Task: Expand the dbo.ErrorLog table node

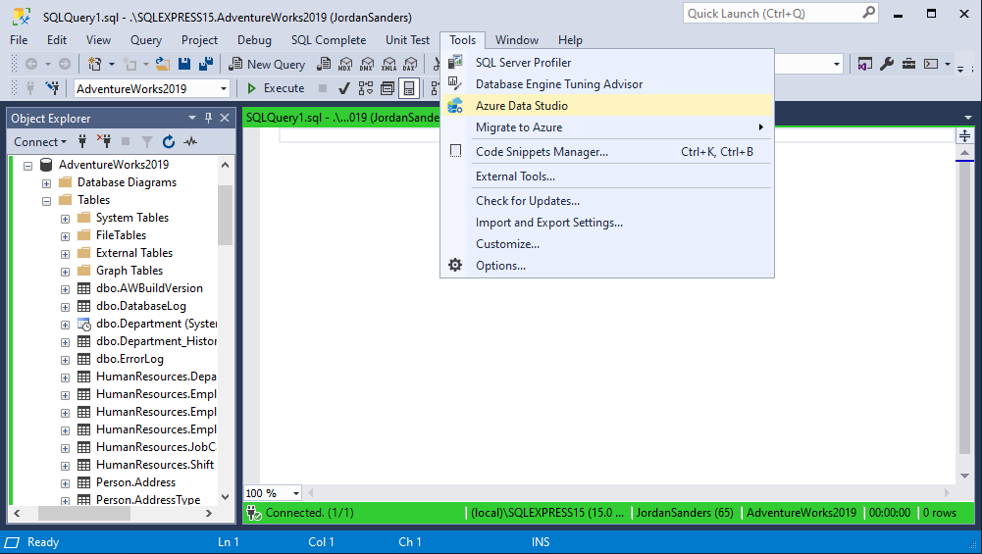Action: click(65, 360)
